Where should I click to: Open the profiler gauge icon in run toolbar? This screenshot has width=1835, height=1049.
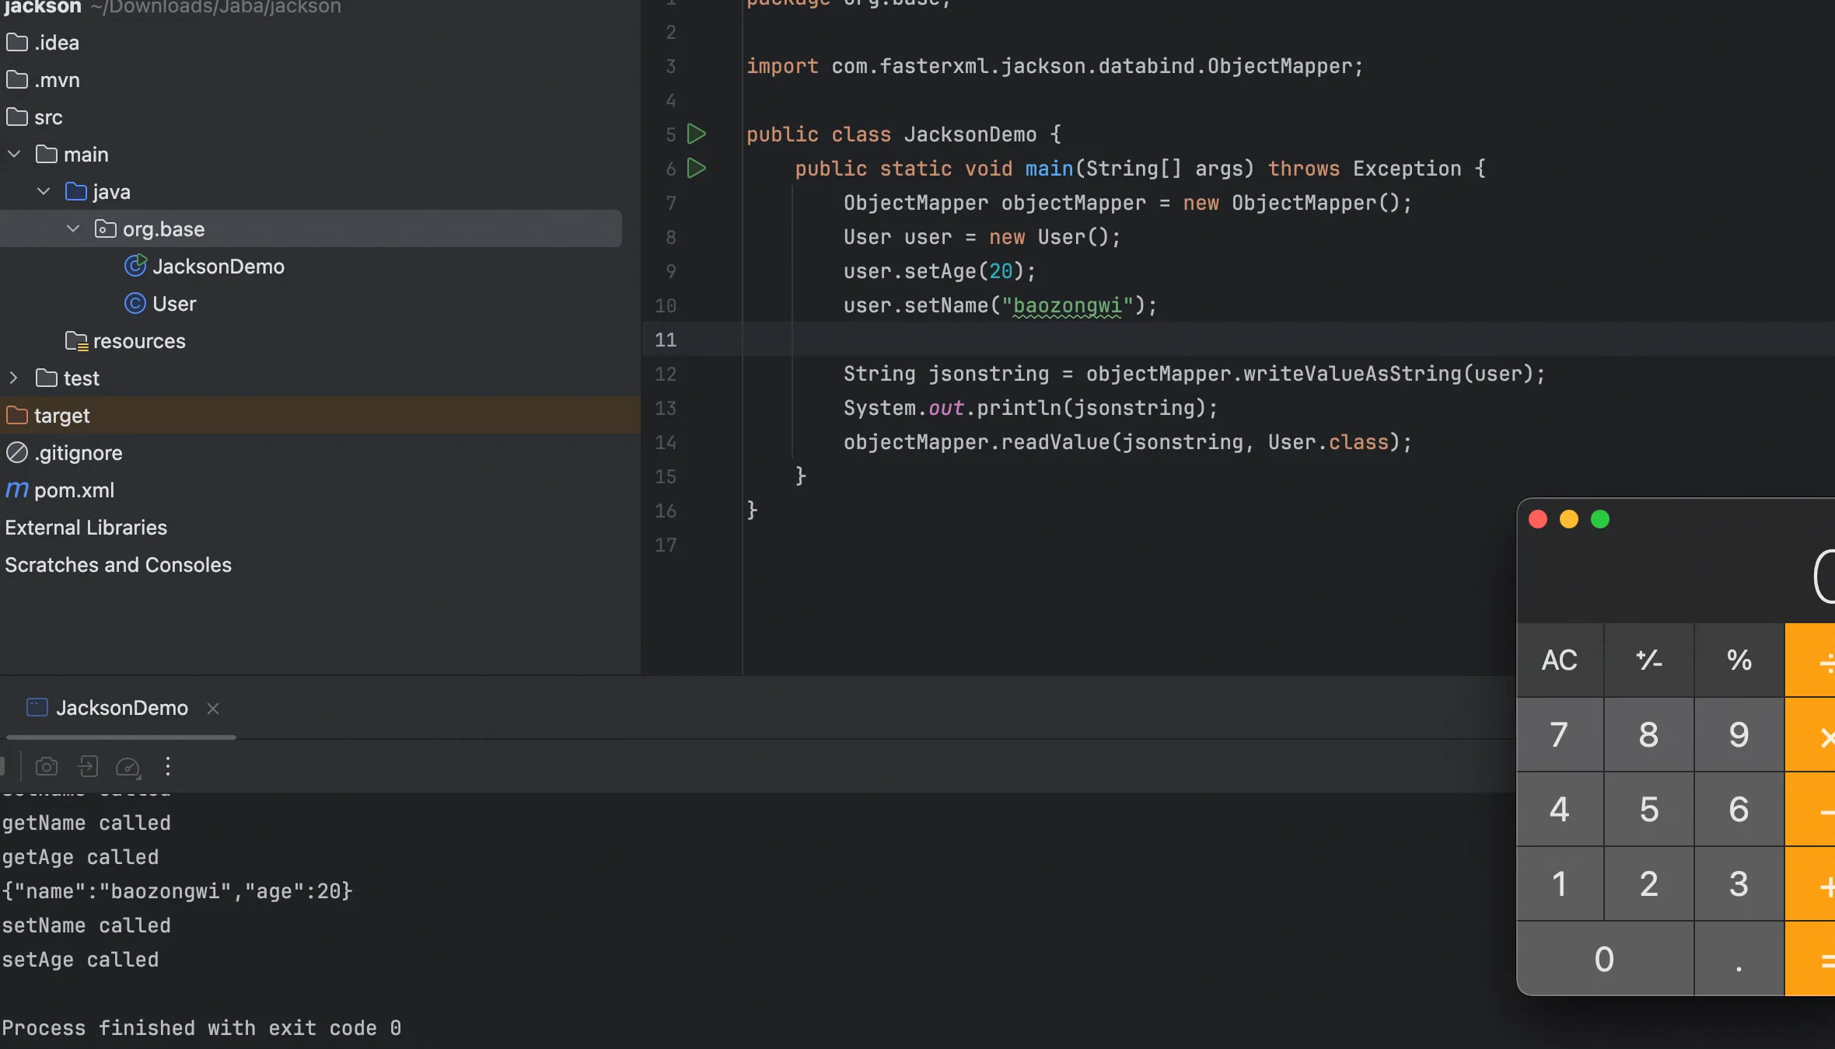(x=128, y=767)
